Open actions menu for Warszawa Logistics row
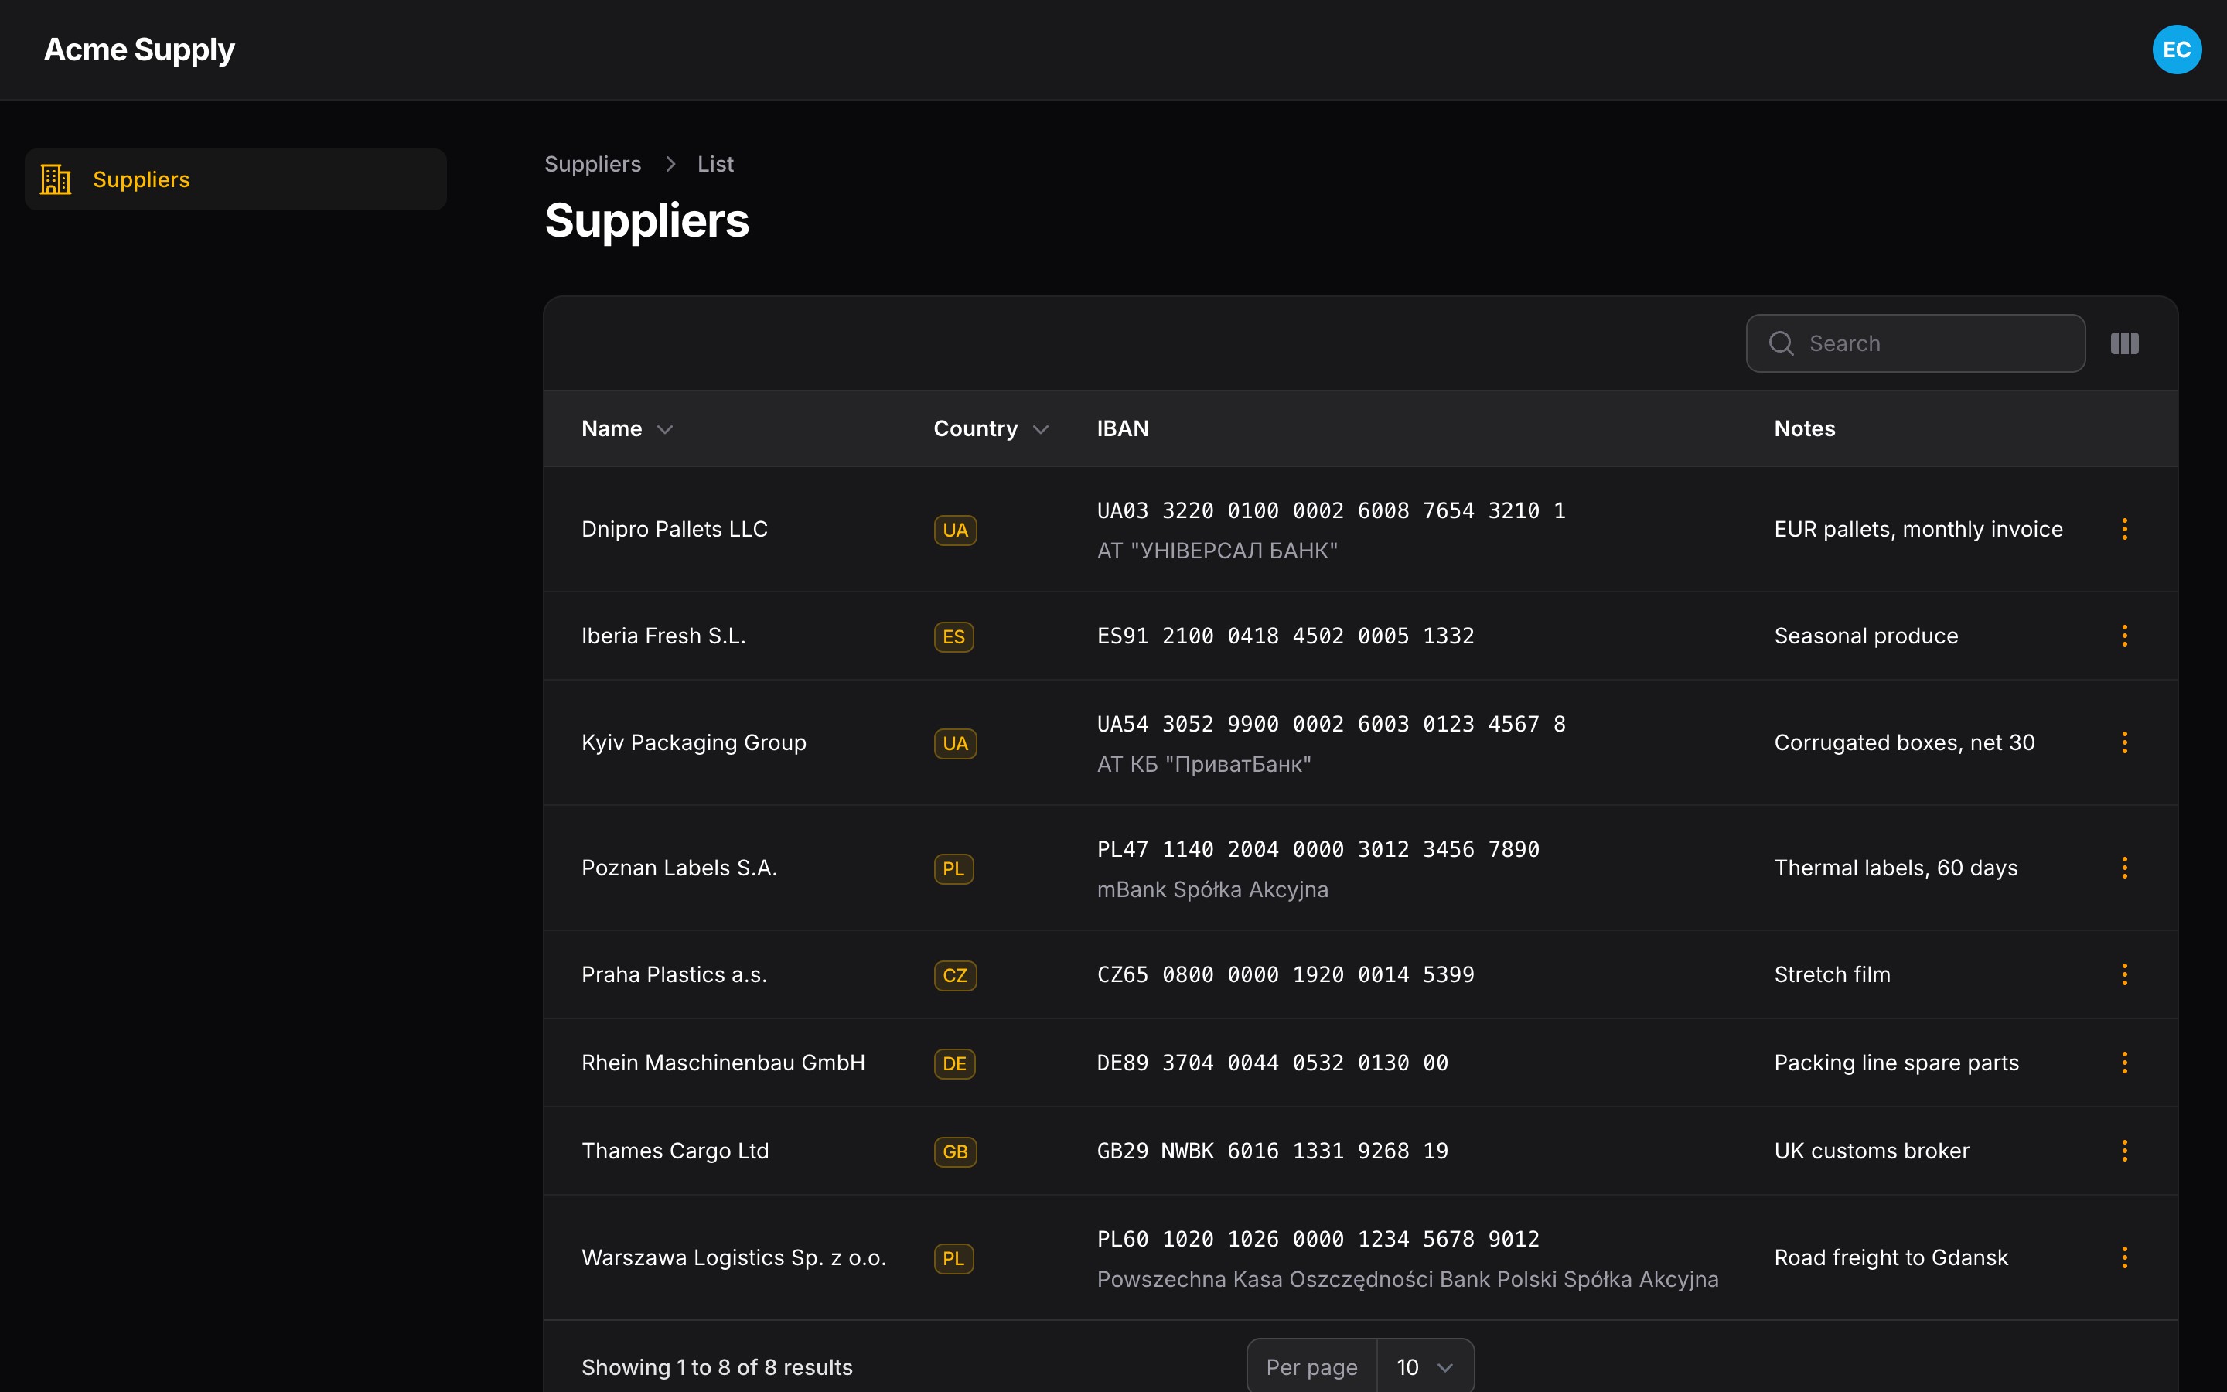 click(2124, 1257)
